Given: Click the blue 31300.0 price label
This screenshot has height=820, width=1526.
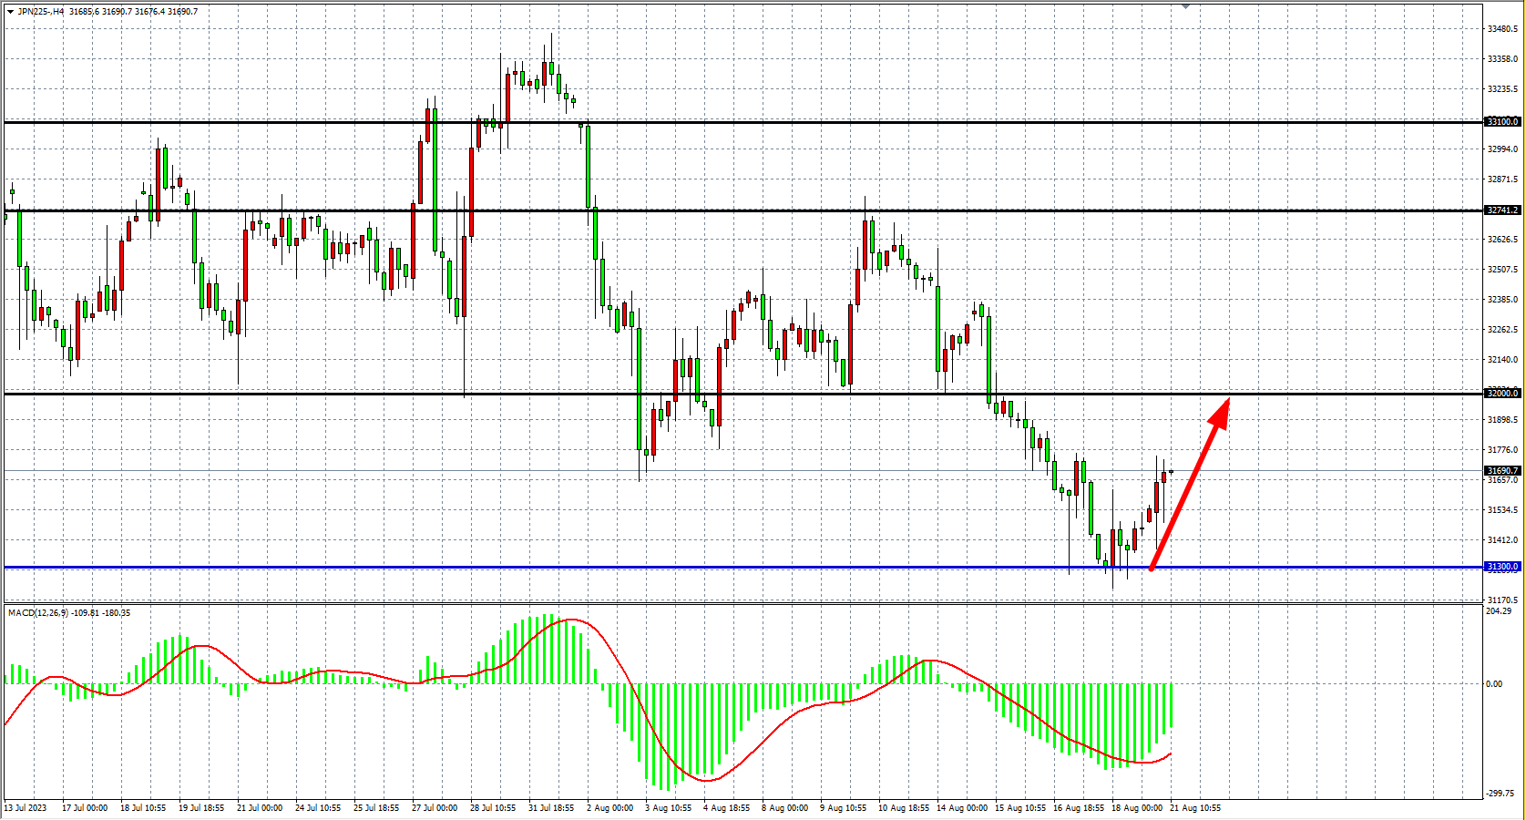Looking at the screenshot, I should tap(1502, 567).
